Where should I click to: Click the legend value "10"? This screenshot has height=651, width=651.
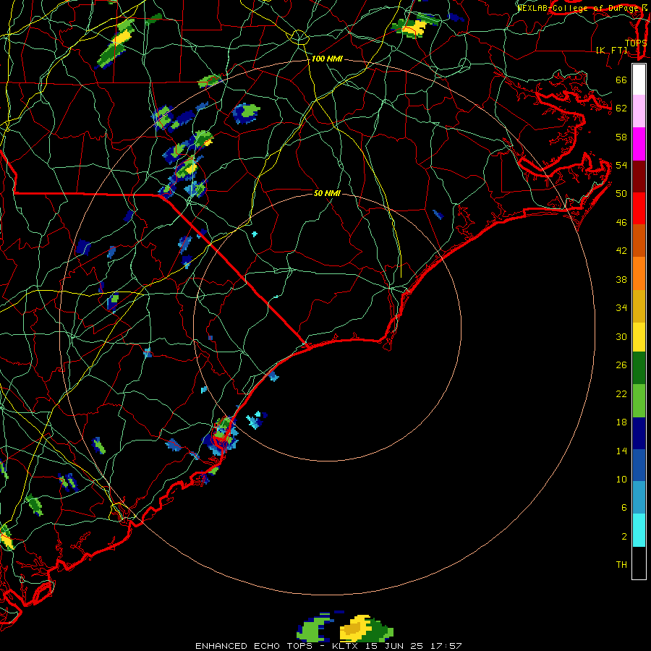pyautogui.click(x=621, y=479)
